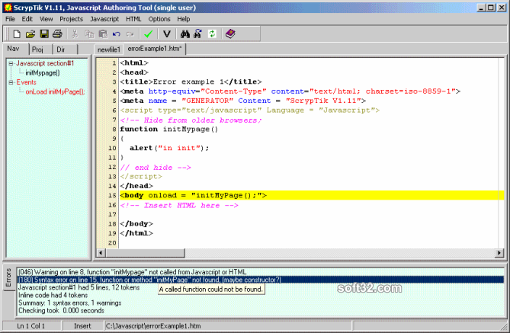Open the Edit menu

tap(27, 19)
